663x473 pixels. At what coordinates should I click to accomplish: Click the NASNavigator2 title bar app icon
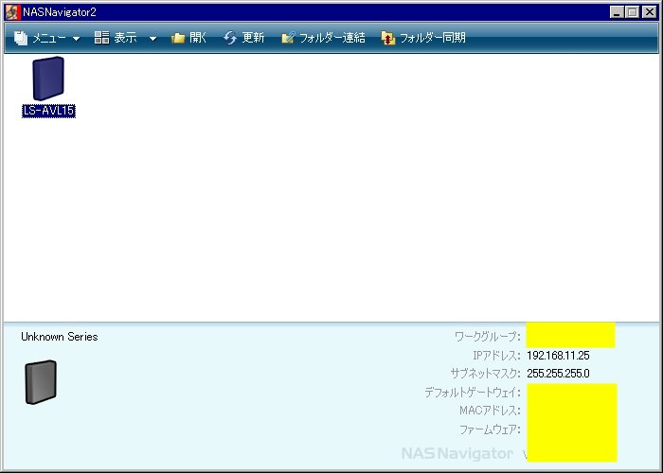[x=12, y=11]
